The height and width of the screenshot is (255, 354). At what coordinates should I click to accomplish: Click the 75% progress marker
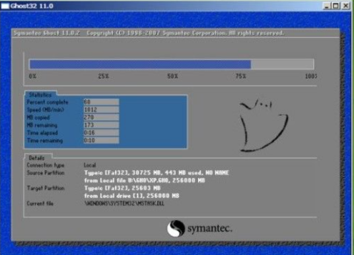pyautogui.click(x=240, y=76)
